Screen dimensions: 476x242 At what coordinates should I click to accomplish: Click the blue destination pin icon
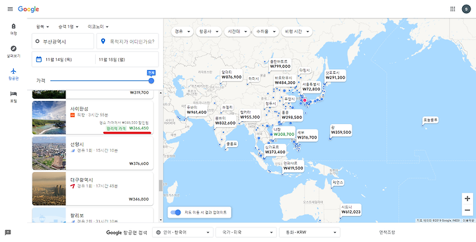(103, 41)
